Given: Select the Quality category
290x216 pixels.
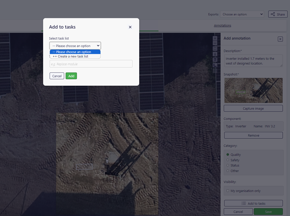Looking at the screenshot, I should pos(228,155).
